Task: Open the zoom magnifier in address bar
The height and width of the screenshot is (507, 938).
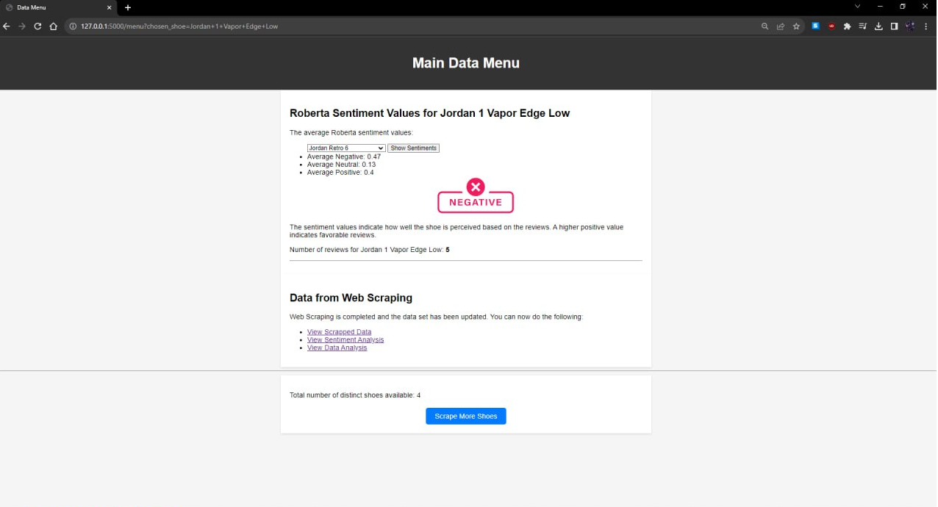Action: pyautogui.click(x=765, y=26)
